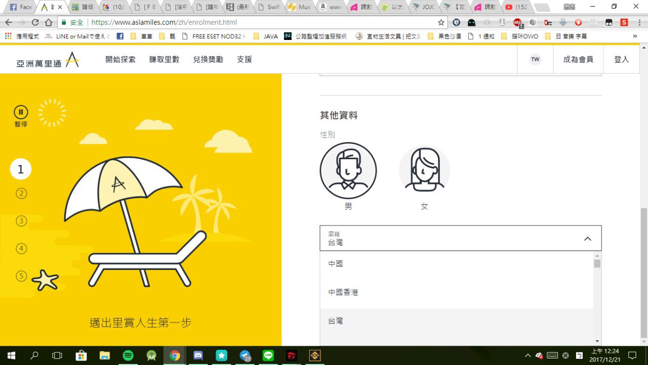The image size is (648, 365).
Task: Open the 兌換獎勵 menu
Action: click(x=208, y=60)
